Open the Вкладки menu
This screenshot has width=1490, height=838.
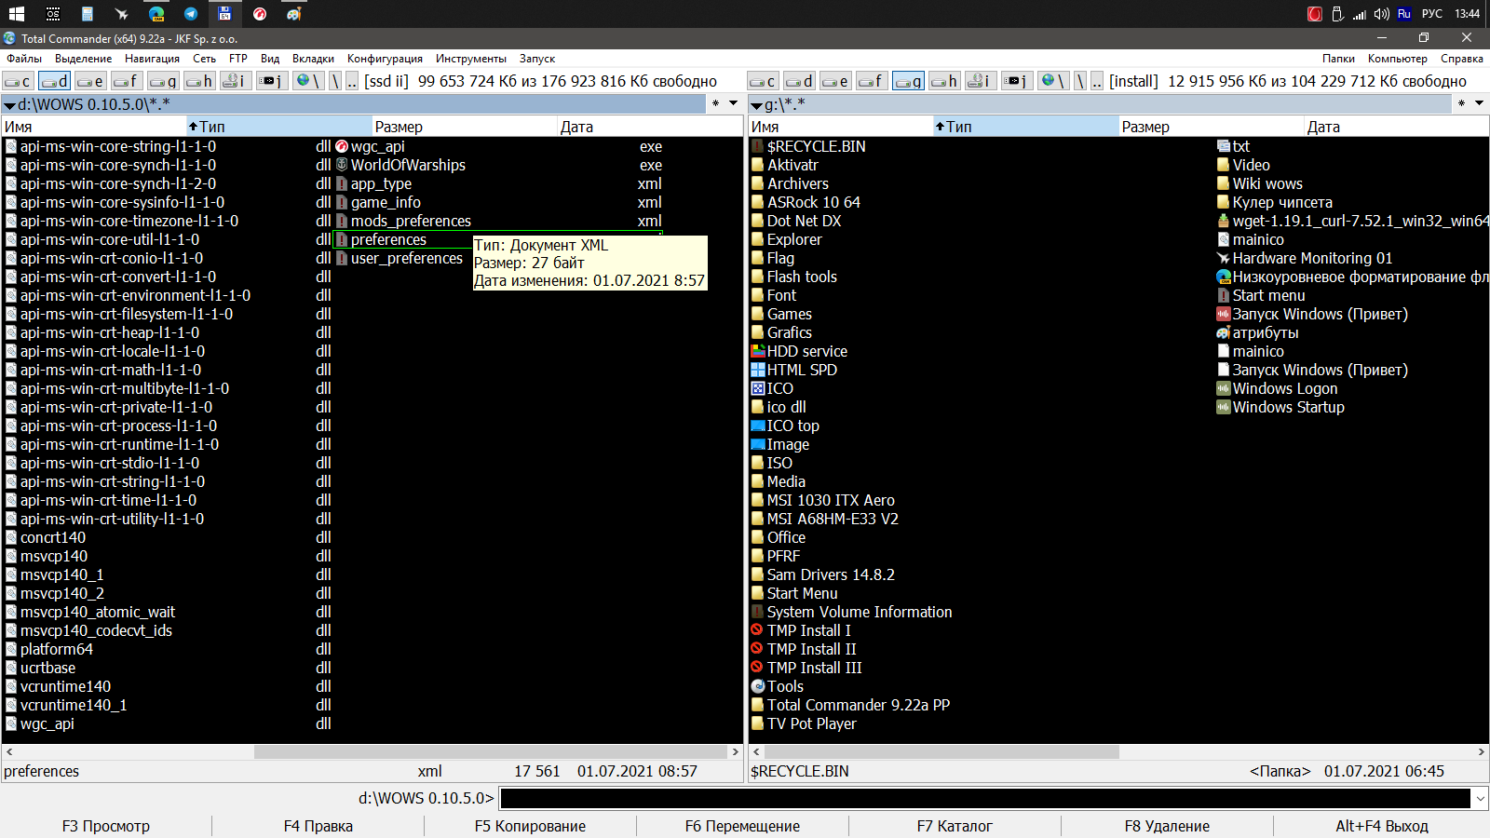tap(313, 59)
